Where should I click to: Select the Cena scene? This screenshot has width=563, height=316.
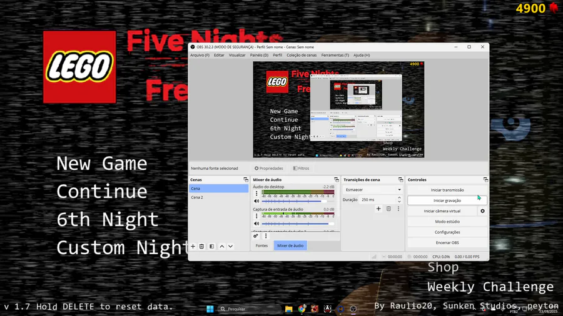[218, 189]
